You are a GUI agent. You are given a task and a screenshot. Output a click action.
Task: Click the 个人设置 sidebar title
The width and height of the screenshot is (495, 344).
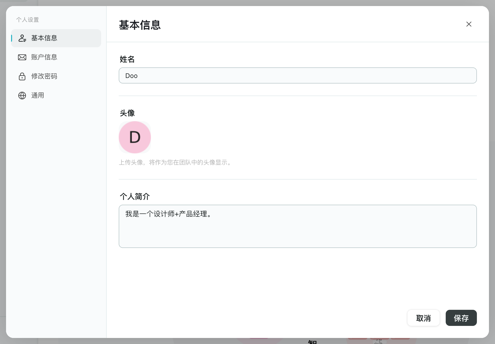coord(28,20)
